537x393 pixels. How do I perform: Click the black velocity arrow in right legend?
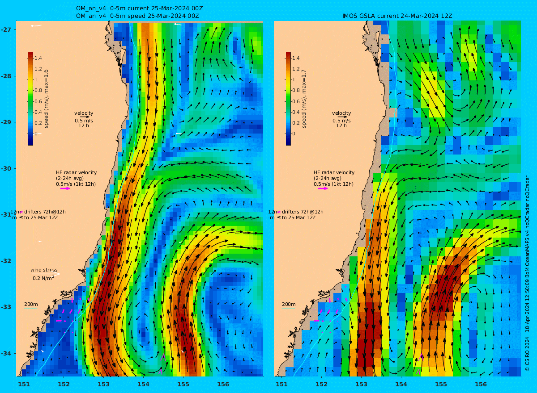click(x=341, y=117)
